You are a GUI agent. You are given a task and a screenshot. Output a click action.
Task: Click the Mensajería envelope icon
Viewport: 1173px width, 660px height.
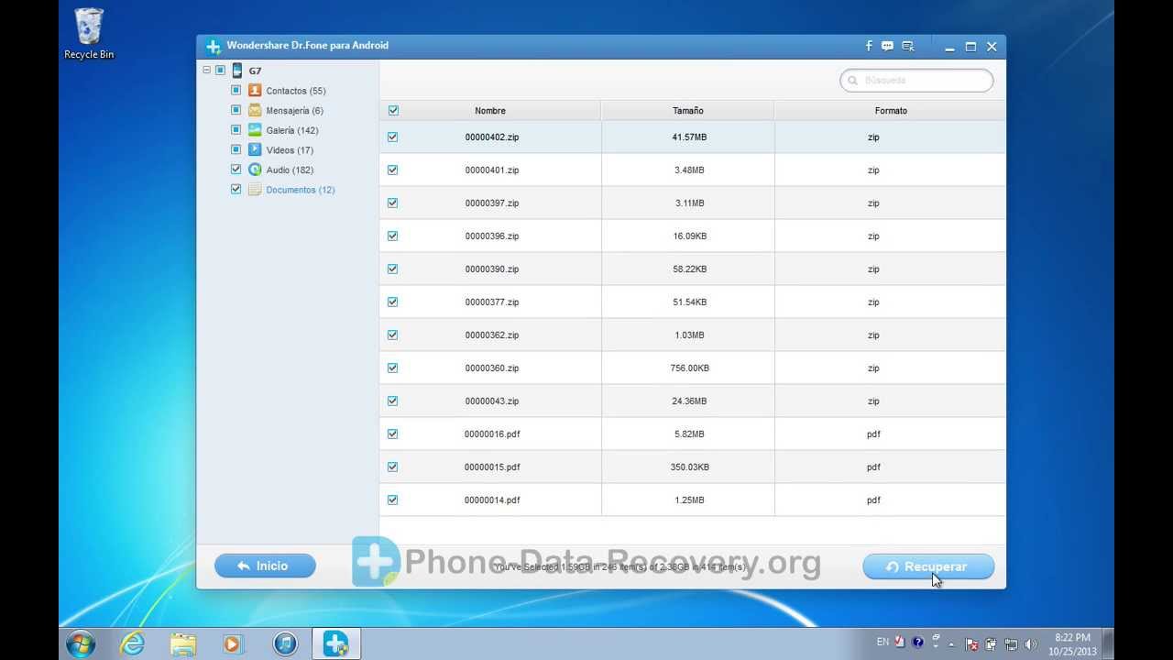coord(255,110)
